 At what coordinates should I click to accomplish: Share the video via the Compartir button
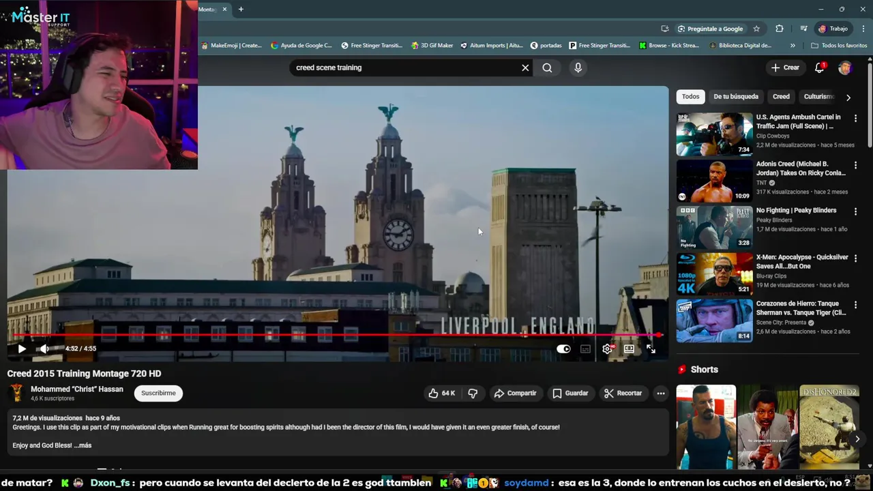pyautogui.click(x=515, y=393)
